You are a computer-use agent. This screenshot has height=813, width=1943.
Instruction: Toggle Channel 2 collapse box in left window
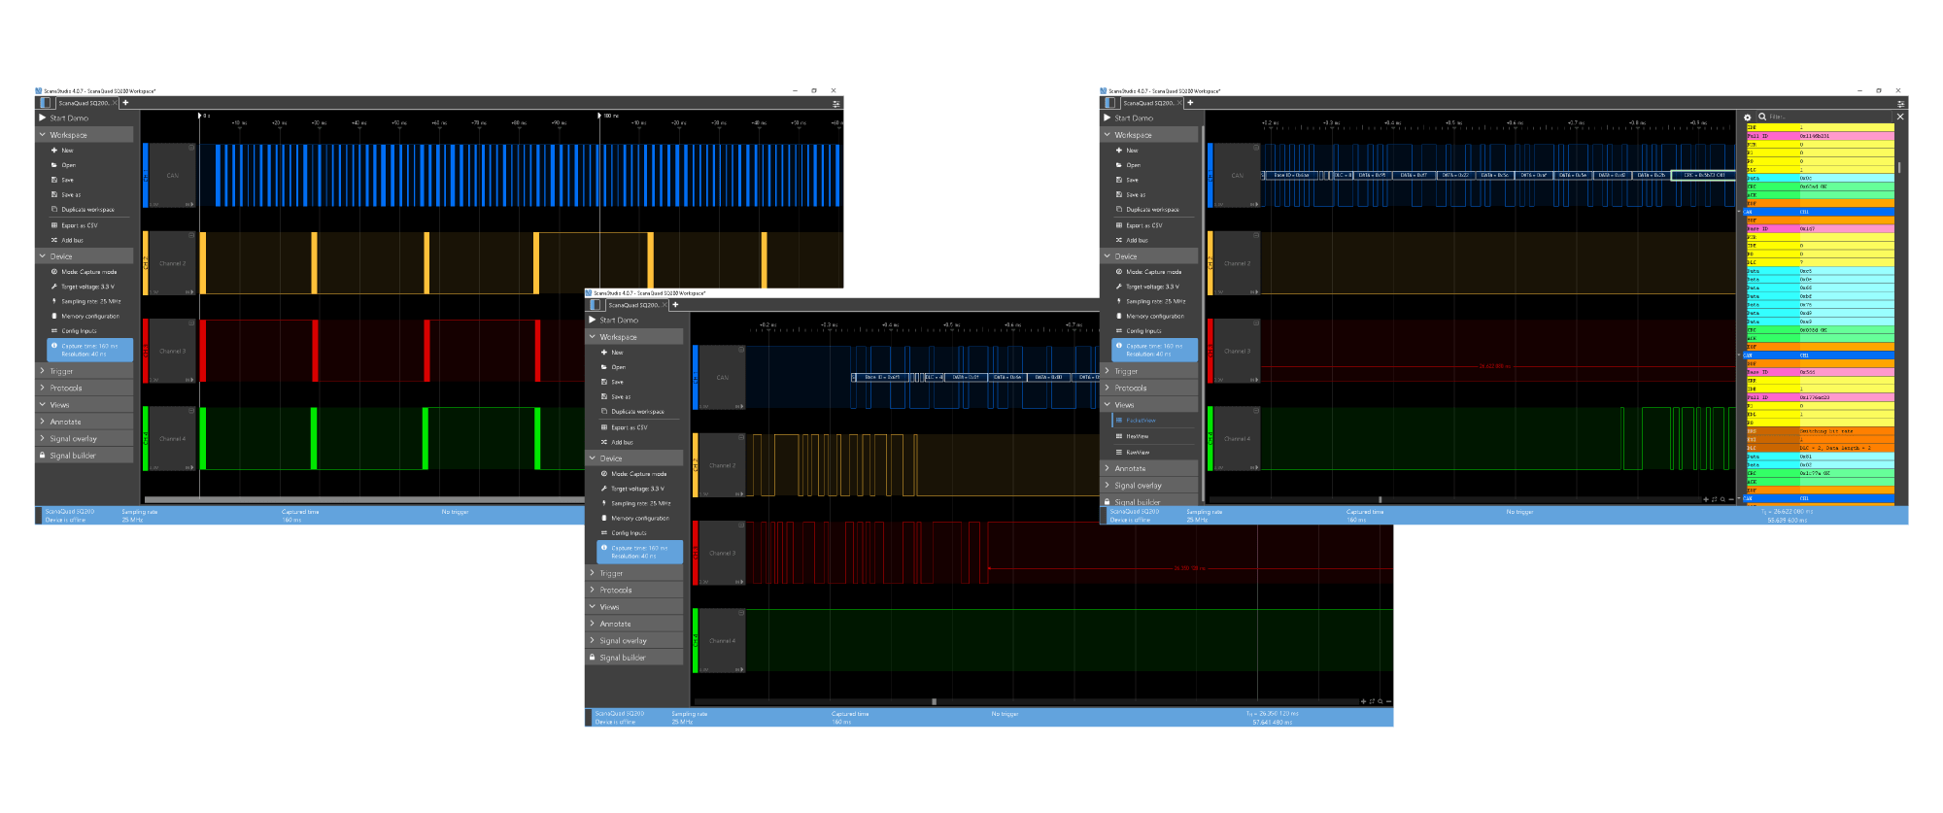tap(191, 235)
